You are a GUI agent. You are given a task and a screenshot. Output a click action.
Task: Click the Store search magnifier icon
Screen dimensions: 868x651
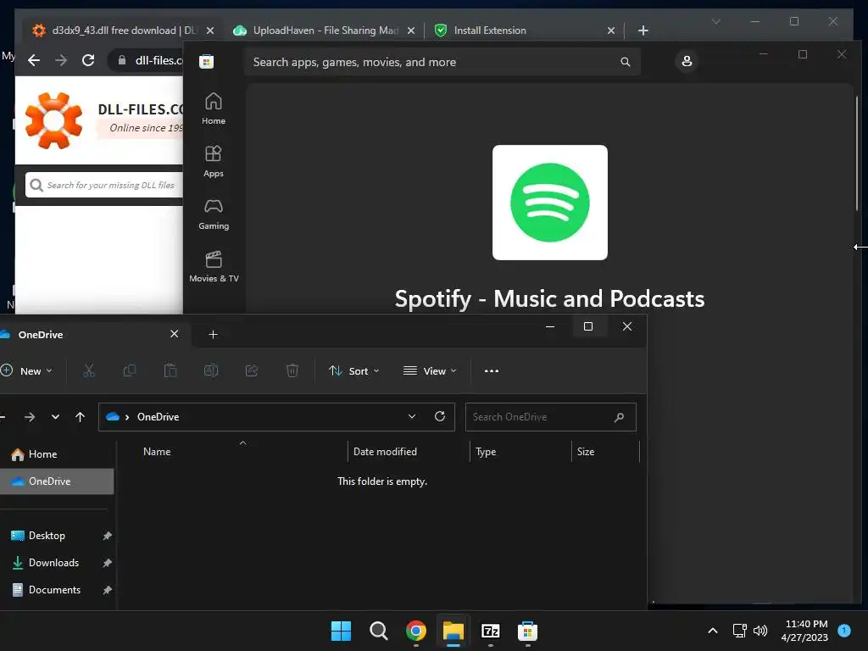[625, 62]
